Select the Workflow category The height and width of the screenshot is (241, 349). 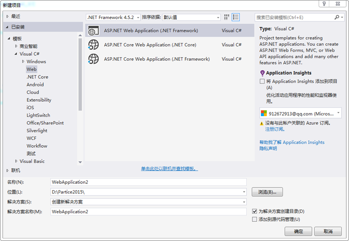point(37,146)
